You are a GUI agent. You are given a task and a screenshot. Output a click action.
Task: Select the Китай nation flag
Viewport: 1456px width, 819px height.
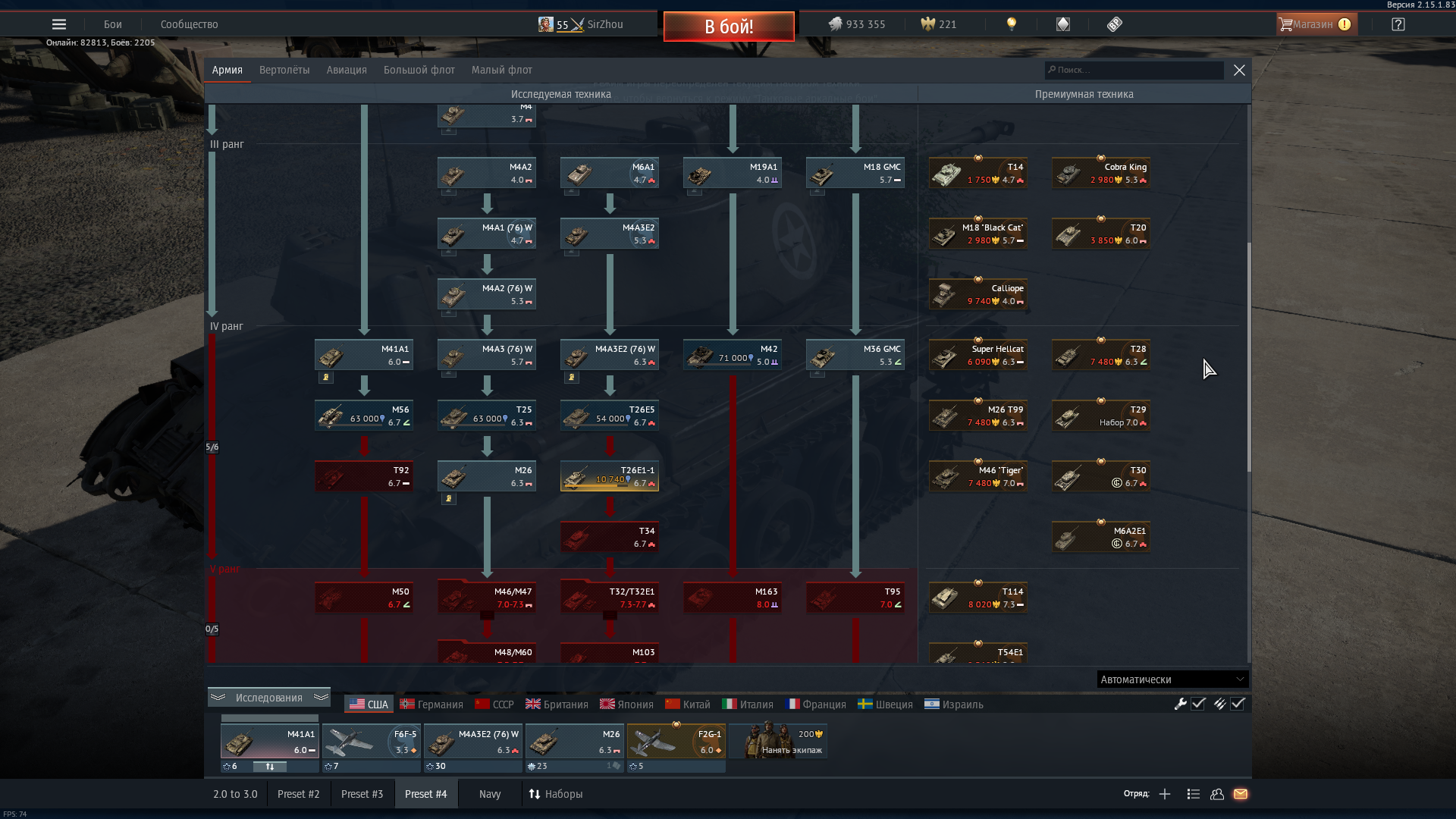[688, 704]
